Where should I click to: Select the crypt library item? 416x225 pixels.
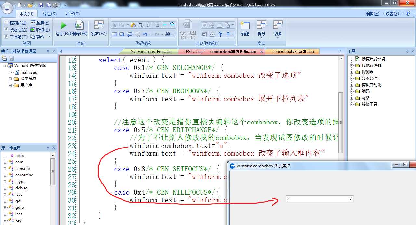[x=20, y=182]
